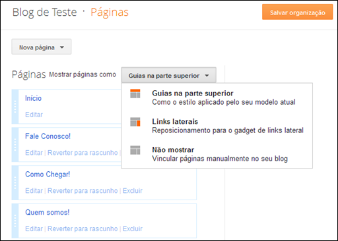Screen dimensions: 338x241
Task: Click the 'Não mostrar' layout icon
Action: (135, 150)
